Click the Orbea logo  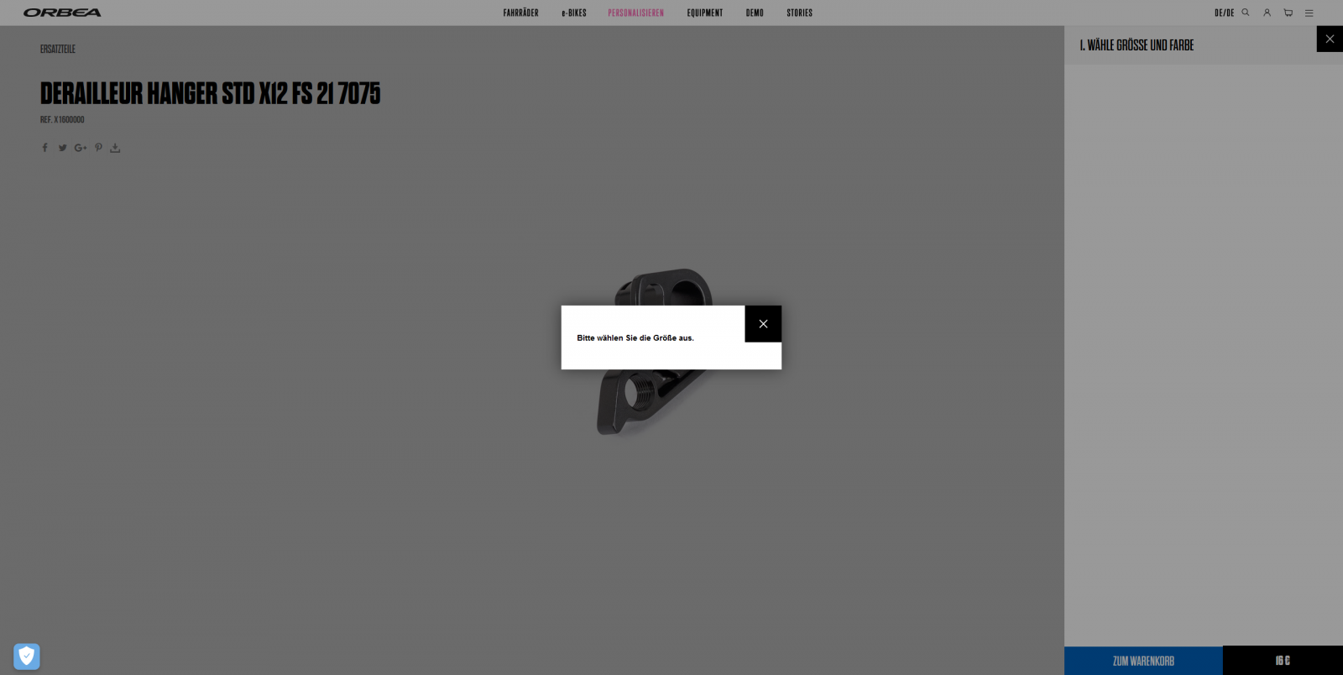(x=62, y=13)
